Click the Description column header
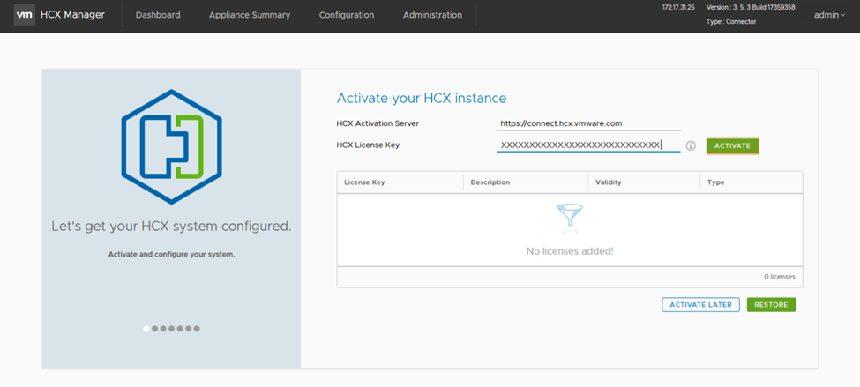This screenshot has height=387, width=860. (526, 182)
